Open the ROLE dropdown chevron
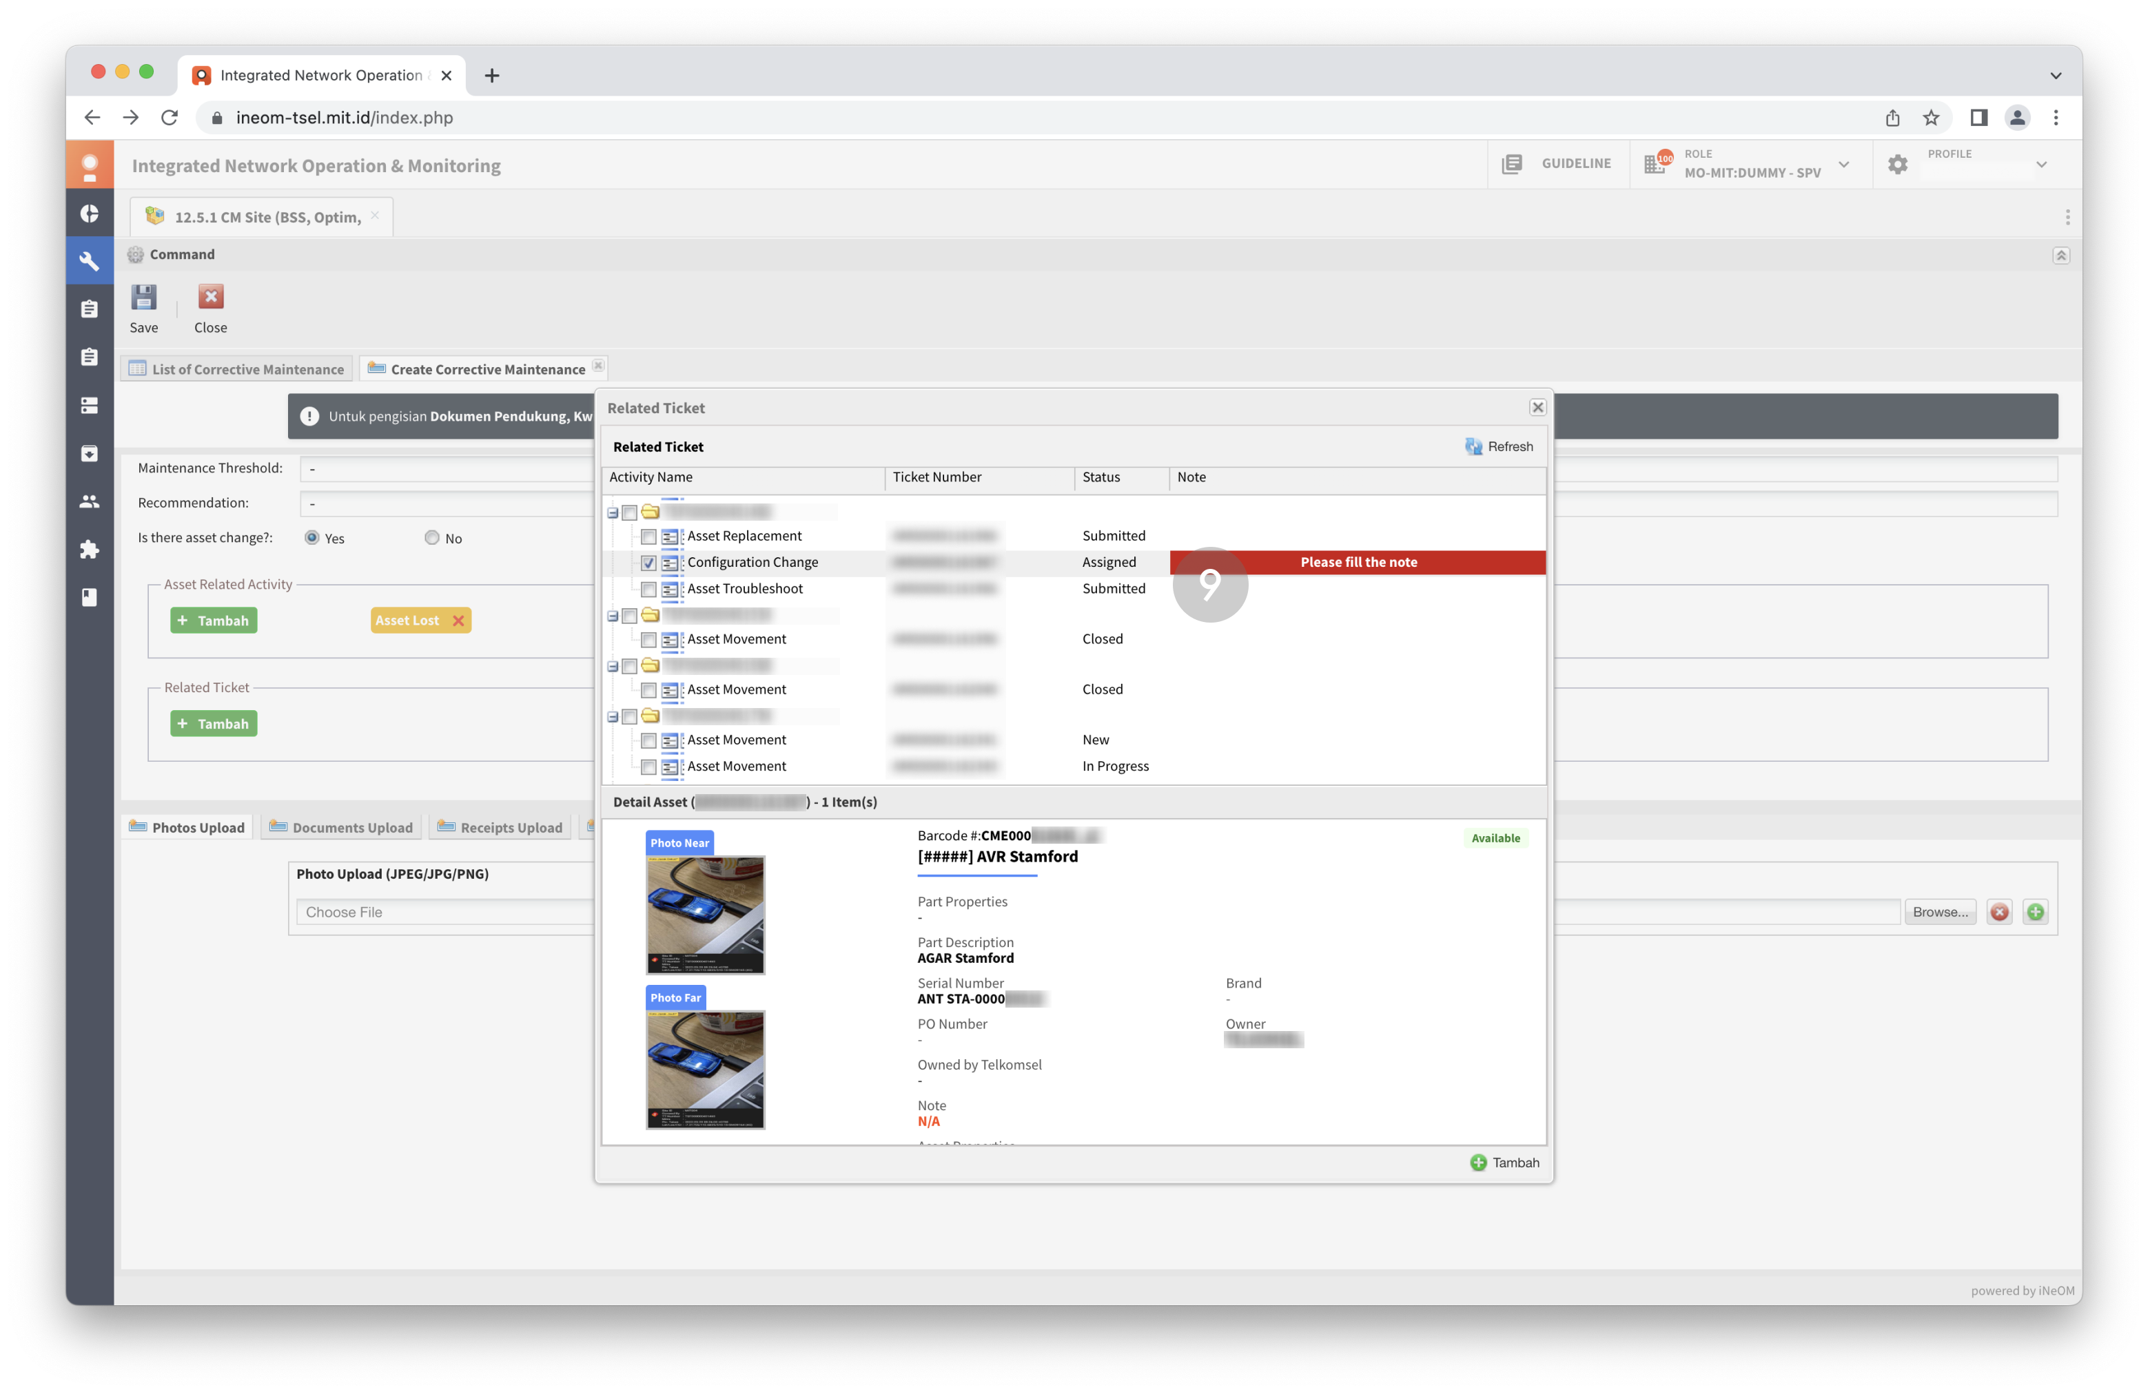Viewport: 2139px width, 1394px height. tap(1843, 165)
